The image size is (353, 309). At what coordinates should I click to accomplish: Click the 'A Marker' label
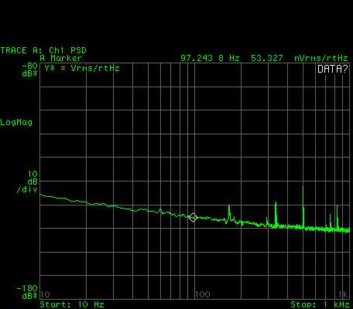[x=61, y=58]
